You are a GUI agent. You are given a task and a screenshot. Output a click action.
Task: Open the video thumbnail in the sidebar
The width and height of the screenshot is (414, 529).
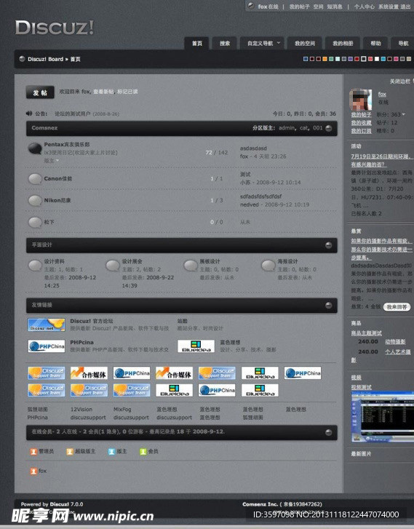[x=382, y=417]
